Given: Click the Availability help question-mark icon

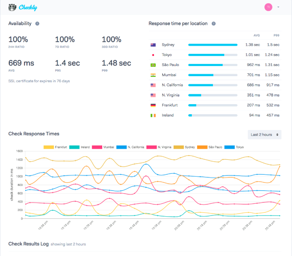Looking at the screenshot, I should tap(37, 23).
